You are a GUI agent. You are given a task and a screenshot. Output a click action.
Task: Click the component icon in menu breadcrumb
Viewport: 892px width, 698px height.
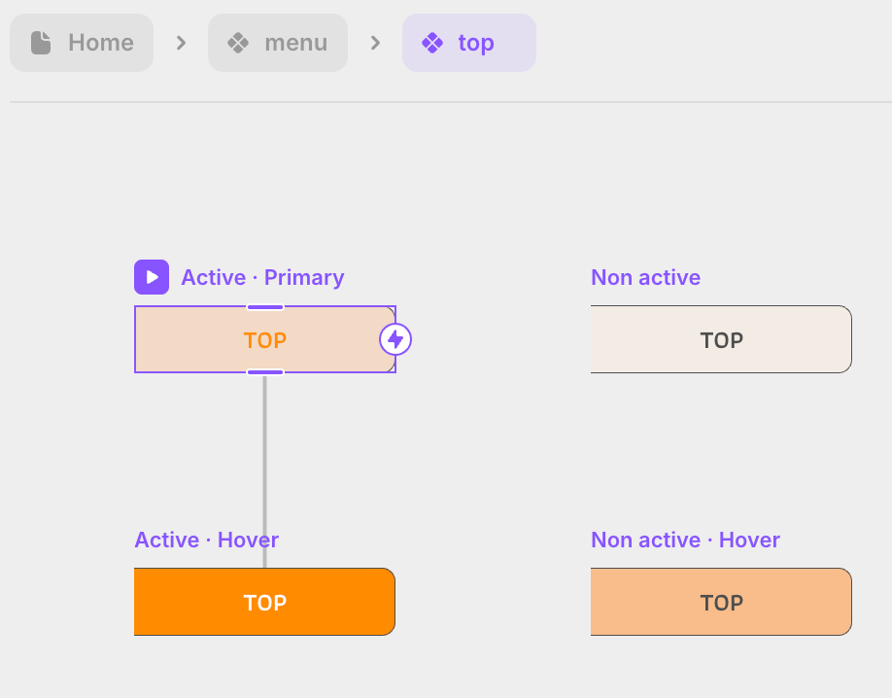click(238, 43)
